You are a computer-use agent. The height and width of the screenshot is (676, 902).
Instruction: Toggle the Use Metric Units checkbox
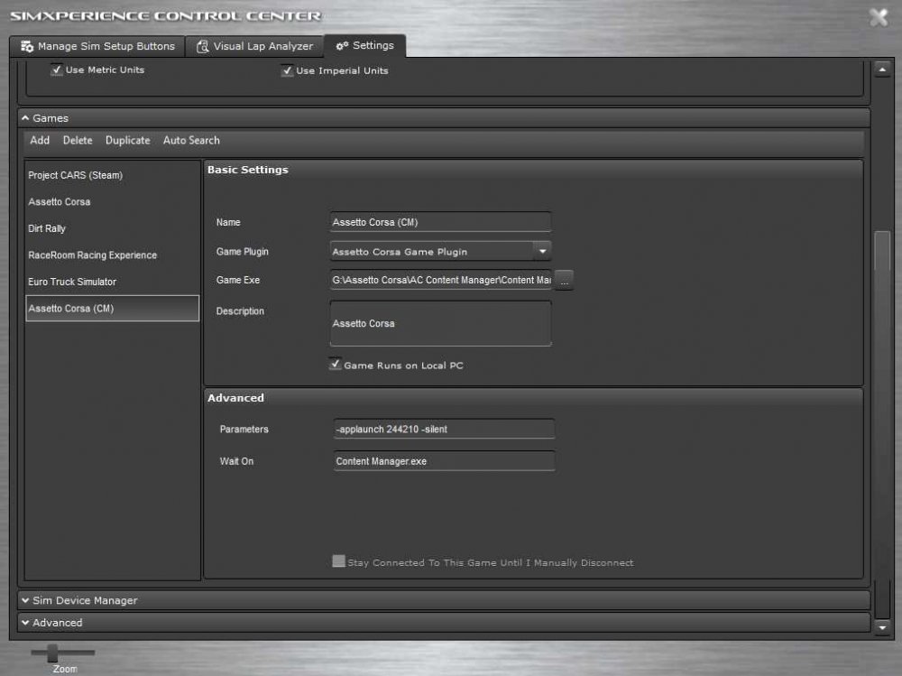[56, 69]
